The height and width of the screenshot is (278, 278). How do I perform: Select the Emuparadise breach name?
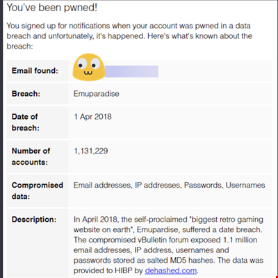point(97,94)
